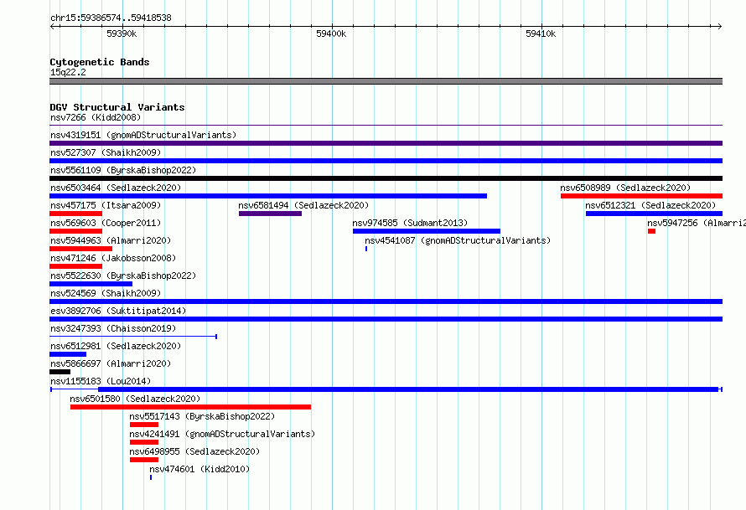Viewport: 746px width, 510px height.
Task: Open nsv5522630 (ByrskaBishop2022) label
Action: [123, 276]
